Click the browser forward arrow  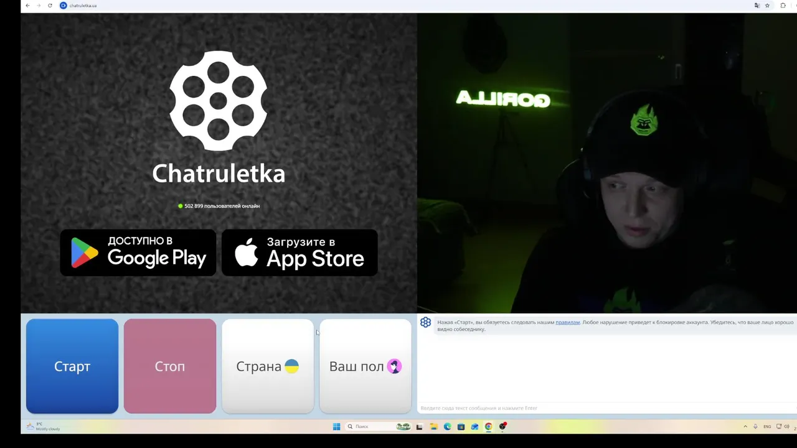tap(39, 6)
